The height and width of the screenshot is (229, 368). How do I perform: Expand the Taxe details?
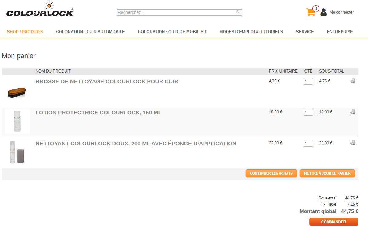pyautogui.click(x=323, y=204)
